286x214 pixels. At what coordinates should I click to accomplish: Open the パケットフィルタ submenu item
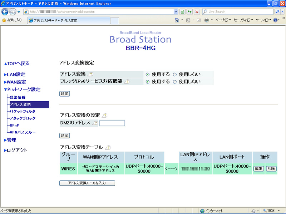point(23,111)
